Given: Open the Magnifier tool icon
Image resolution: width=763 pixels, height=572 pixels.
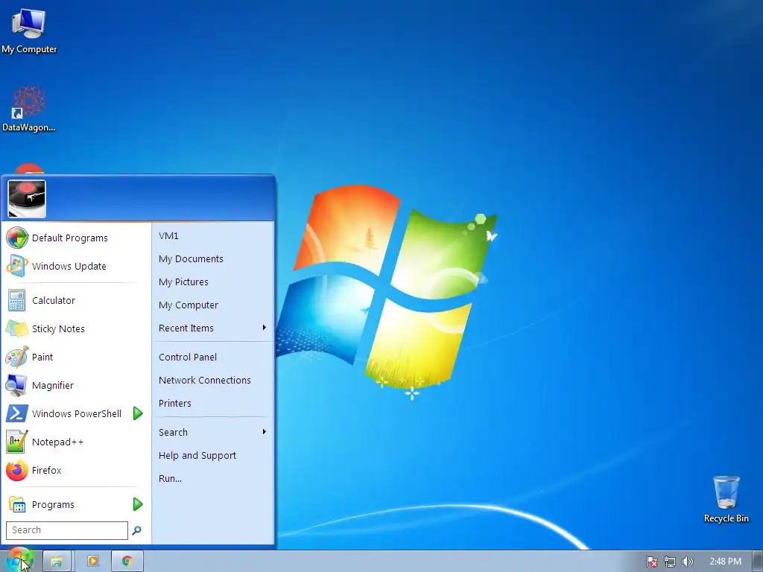Looking at the screenshot, I should 16,385.
